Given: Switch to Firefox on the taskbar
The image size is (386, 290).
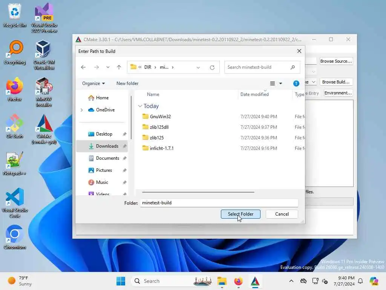Looking at the screenshot, I should tap(238, 281).
